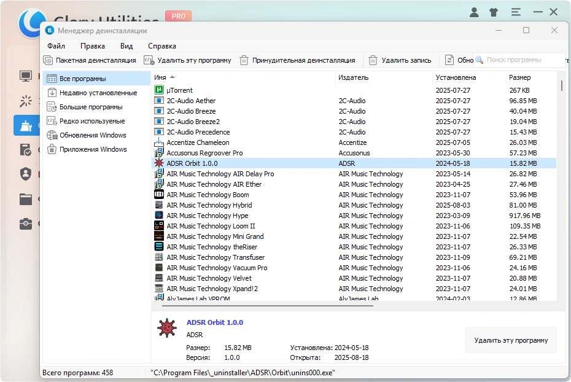Select 'AIR Music Technology AIR Ether' row
Viewport: 571px width, 382px height.
354,184
